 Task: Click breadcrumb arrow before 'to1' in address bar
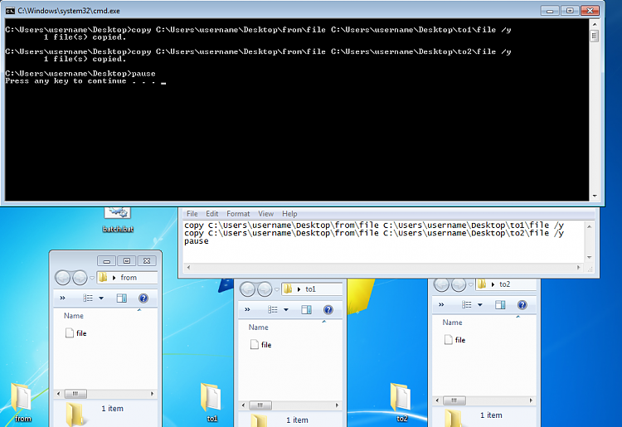pos(299,289)
